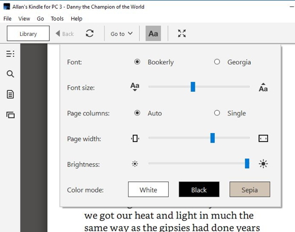
Task: Raise brightness with the bright sun icon
Action: click(263, 164)
